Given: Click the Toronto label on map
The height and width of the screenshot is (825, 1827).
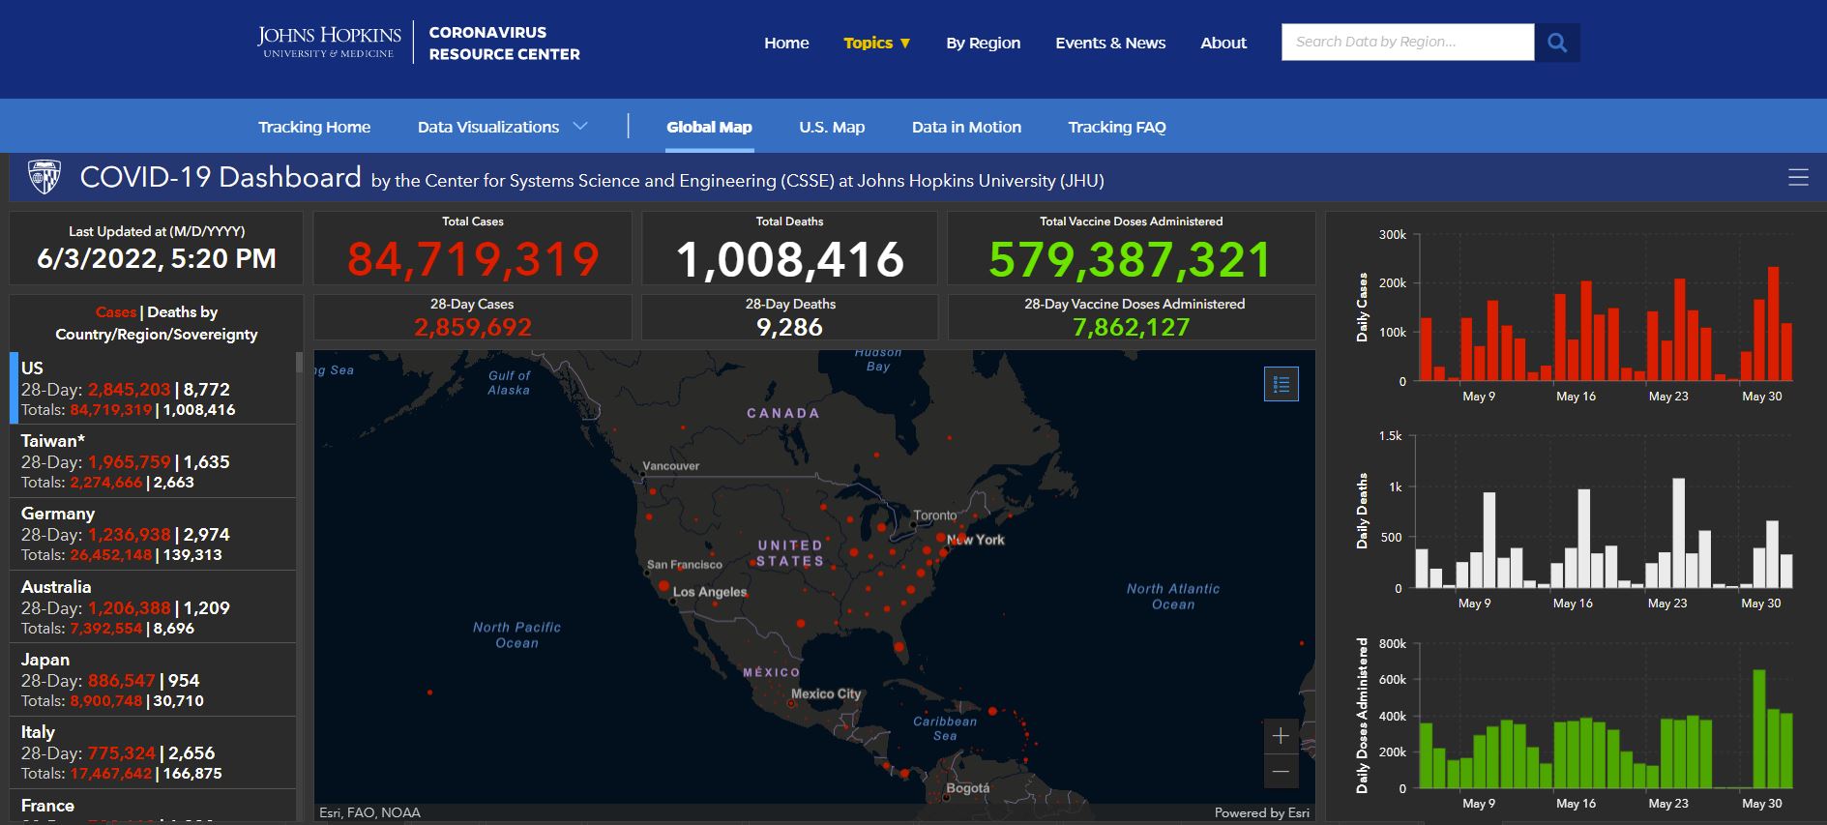Looking at the screenshot, I should [935, 516].
